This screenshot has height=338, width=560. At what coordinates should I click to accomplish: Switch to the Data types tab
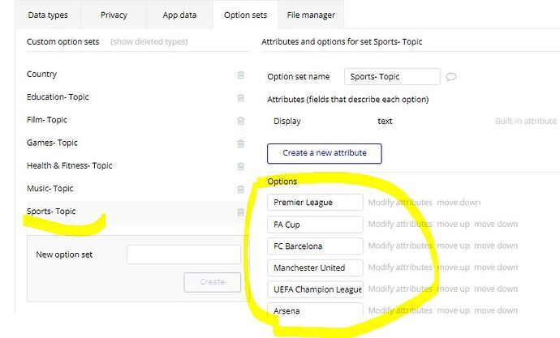48,15
